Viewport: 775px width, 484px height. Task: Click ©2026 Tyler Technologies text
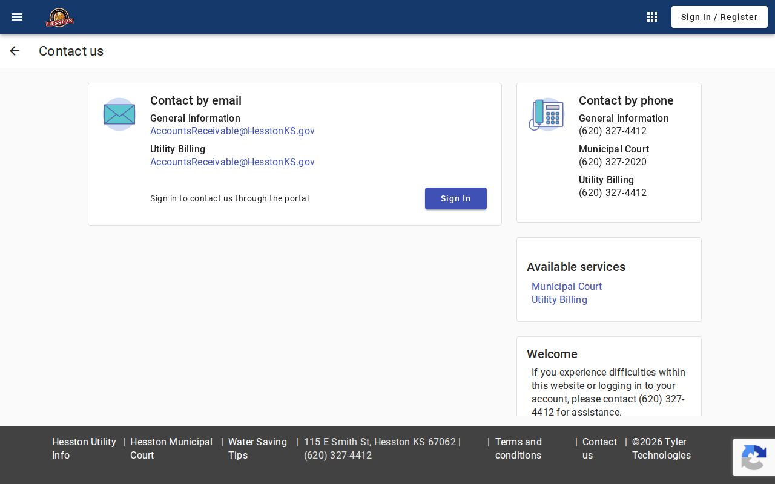point(661,448)
